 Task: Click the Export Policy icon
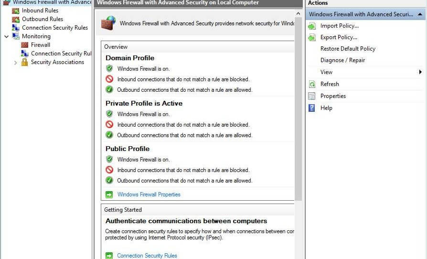(x=312, y=37)
